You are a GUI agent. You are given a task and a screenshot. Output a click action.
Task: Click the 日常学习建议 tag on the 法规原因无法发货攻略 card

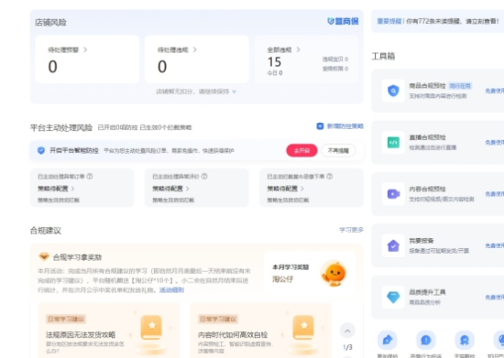point(66,319)
